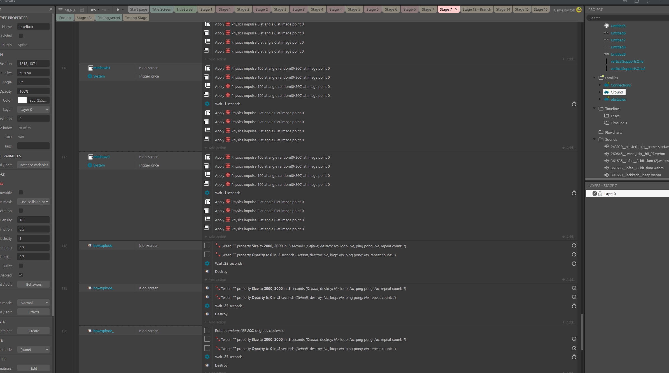Screen dimensions: 669x373
Task: Collapse the Sounds folder
Action: click(x=594, y=139)
